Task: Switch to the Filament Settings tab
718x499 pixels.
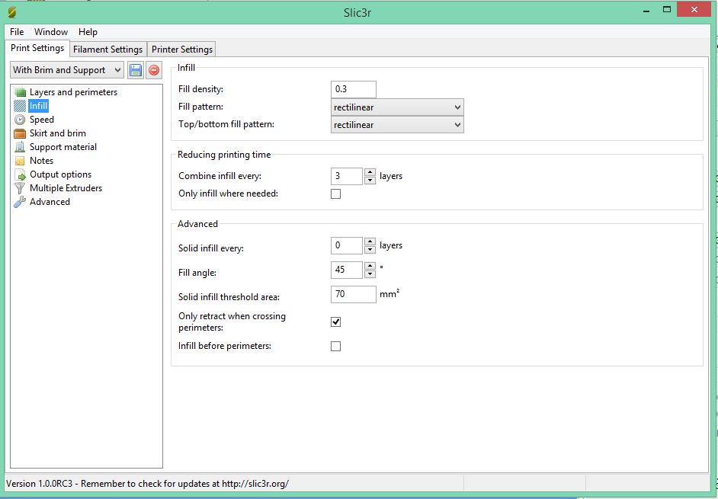Action: [107, 50]
